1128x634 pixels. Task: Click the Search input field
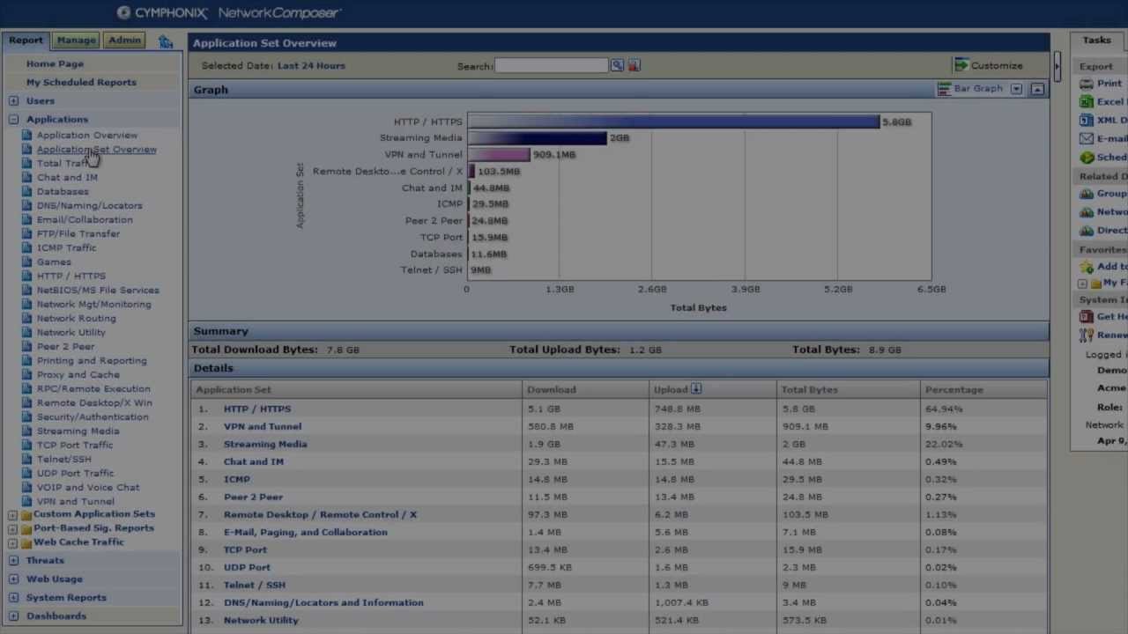click(552, 65)
